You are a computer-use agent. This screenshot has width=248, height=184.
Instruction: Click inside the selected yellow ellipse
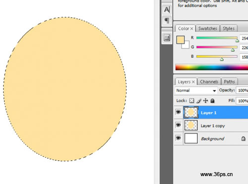[x=65, y=89]
